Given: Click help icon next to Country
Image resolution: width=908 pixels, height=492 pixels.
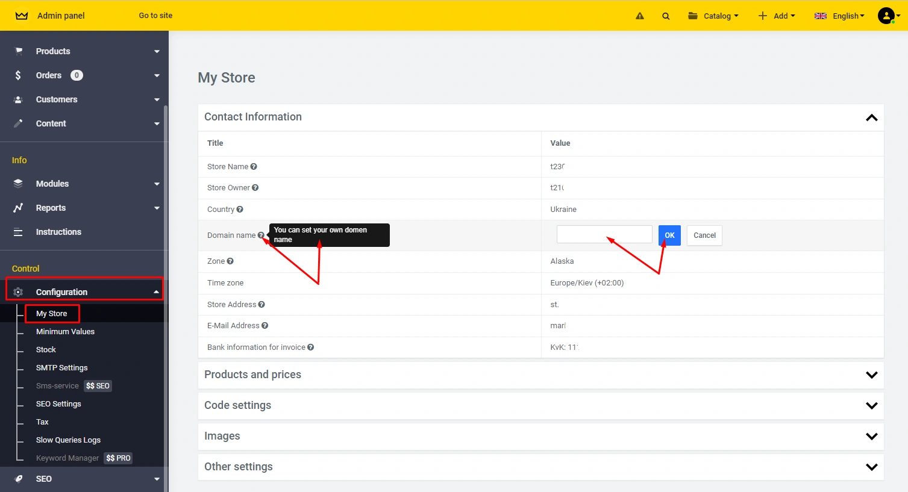Looking at the screenshot, I should 240,210.
